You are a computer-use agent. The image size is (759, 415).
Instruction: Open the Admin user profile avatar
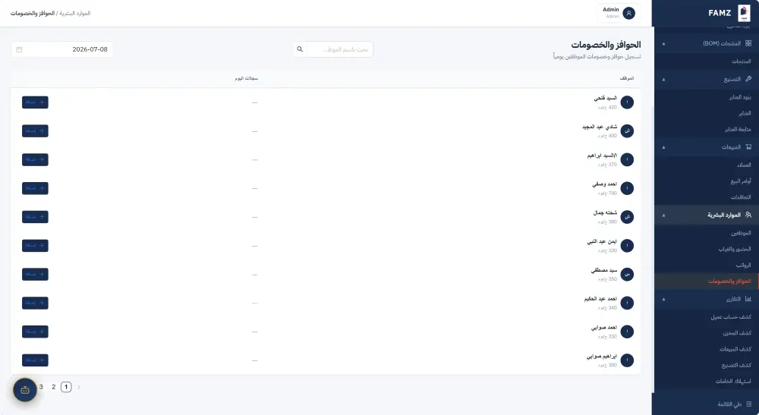(628, 13)
